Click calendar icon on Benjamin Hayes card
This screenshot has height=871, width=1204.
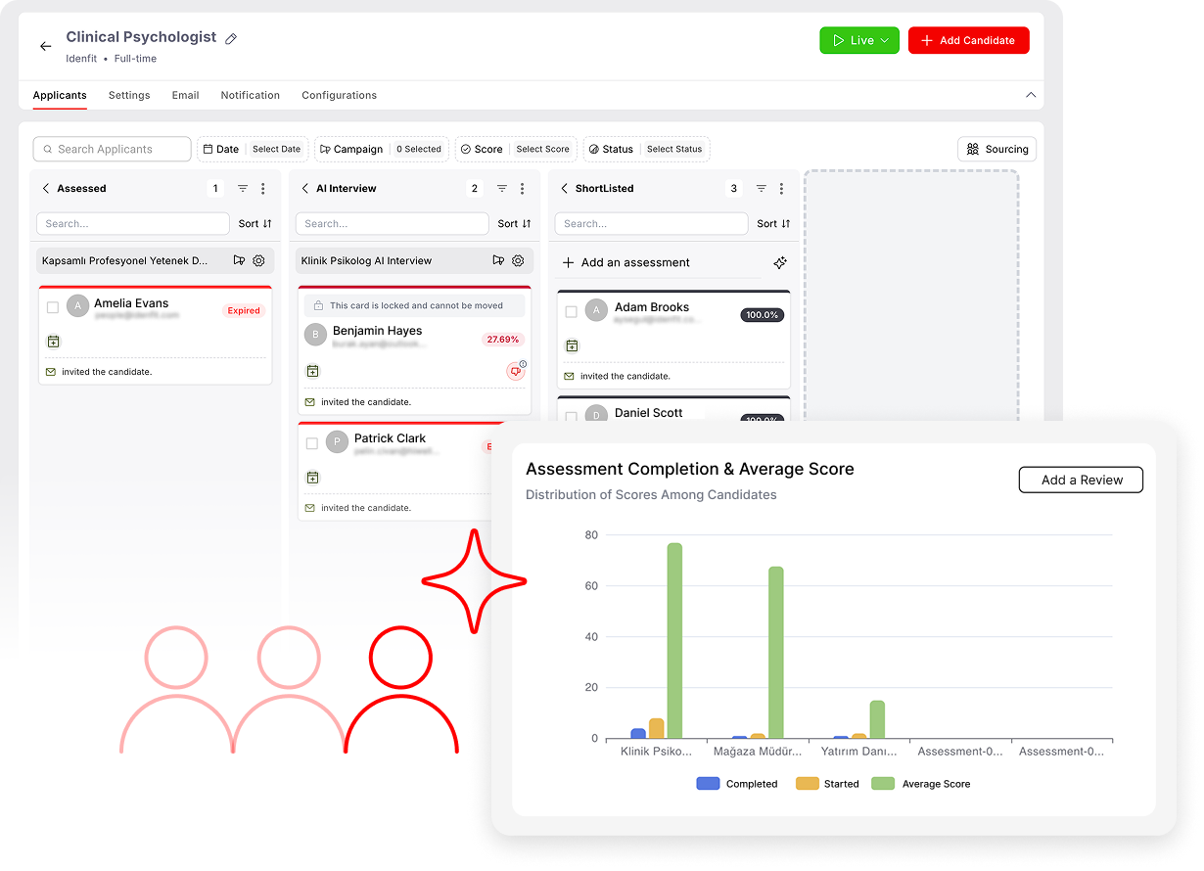tap(312, 371)
